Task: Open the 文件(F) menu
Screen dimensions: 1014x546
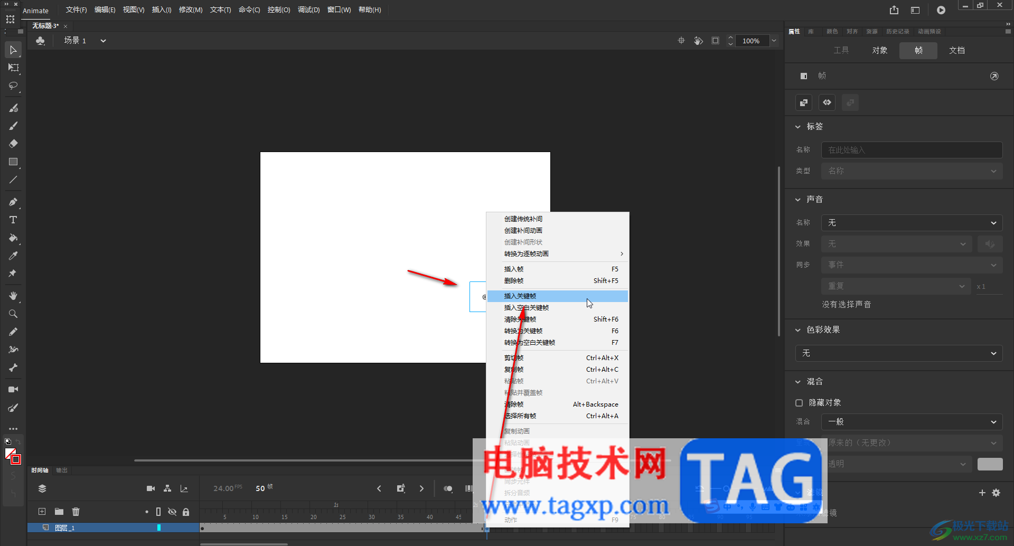Action: 76,10
